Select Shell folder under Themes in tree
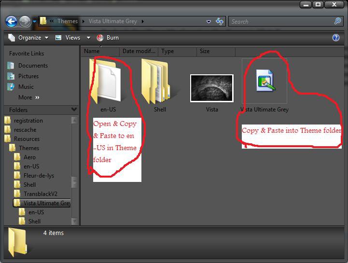Image resolution: width=348 pixels, height=263 pixels. click(29, 185)
